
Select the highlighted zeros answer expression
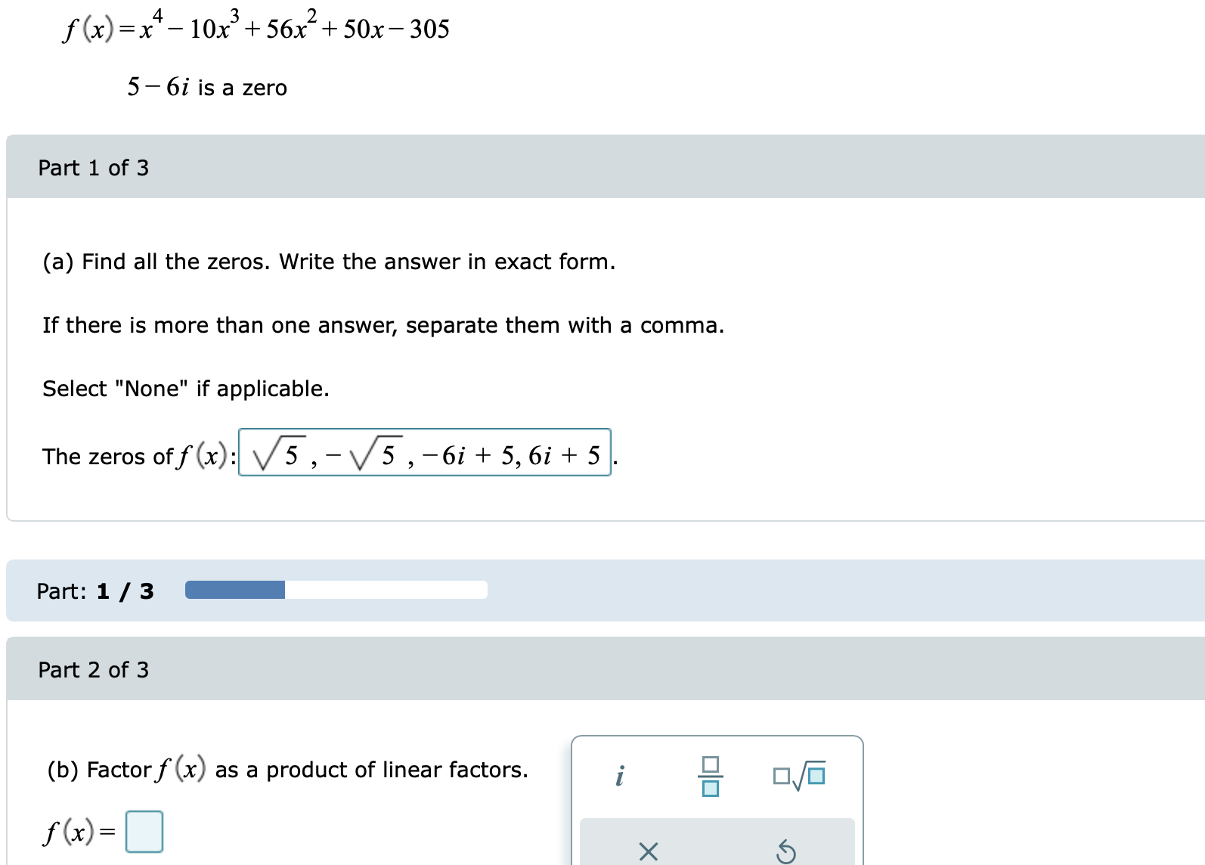(423, 454)
